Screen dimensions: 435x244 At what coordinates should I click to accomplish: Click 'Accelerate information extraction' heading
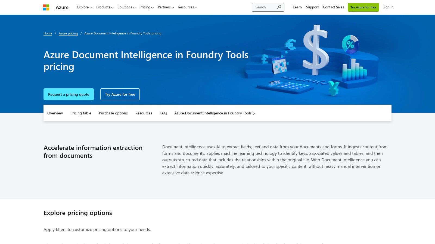93,152
